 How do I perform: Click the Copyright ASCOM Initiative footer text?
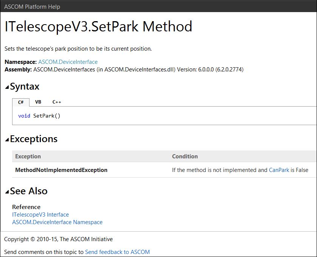58,239
